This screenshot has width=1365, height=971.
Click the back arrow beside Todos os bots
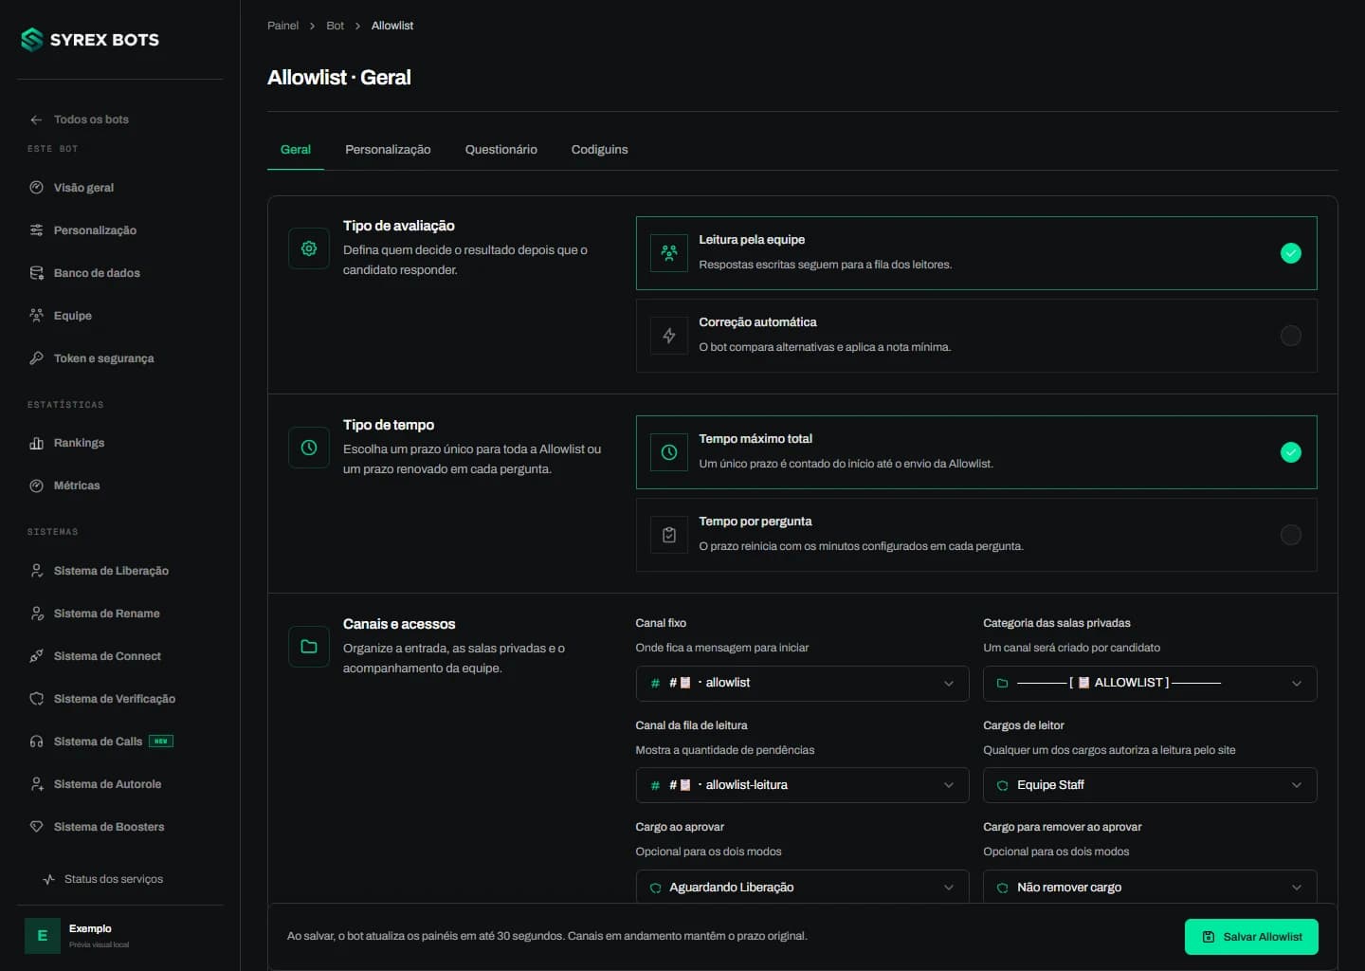pyautogui.click(x=36, y=119)
